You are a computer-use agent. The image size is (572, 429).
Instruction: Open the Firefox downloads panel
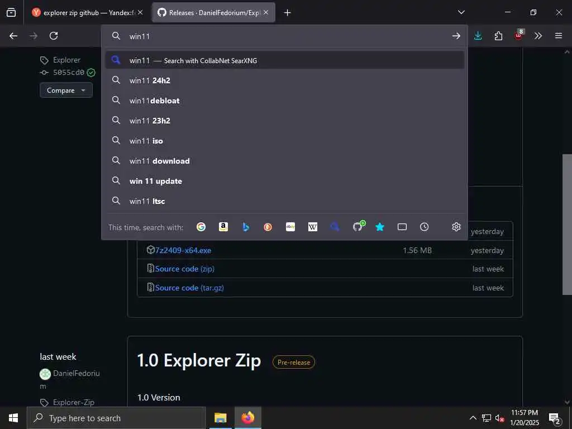pyautogui.click(x=478, y=36)
